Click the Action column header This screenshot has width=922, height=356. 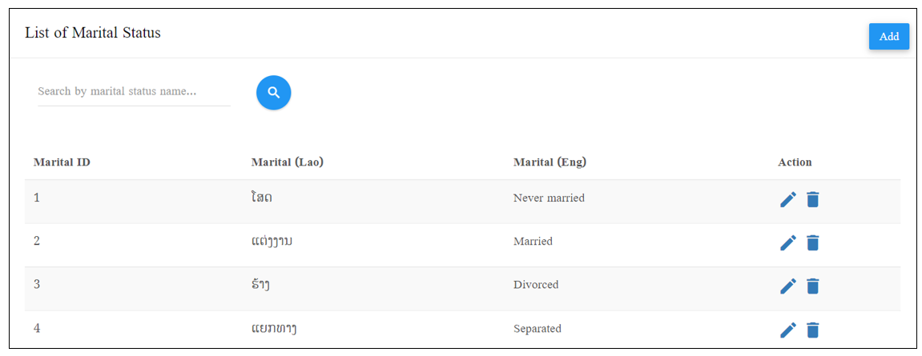pos(795,162)
